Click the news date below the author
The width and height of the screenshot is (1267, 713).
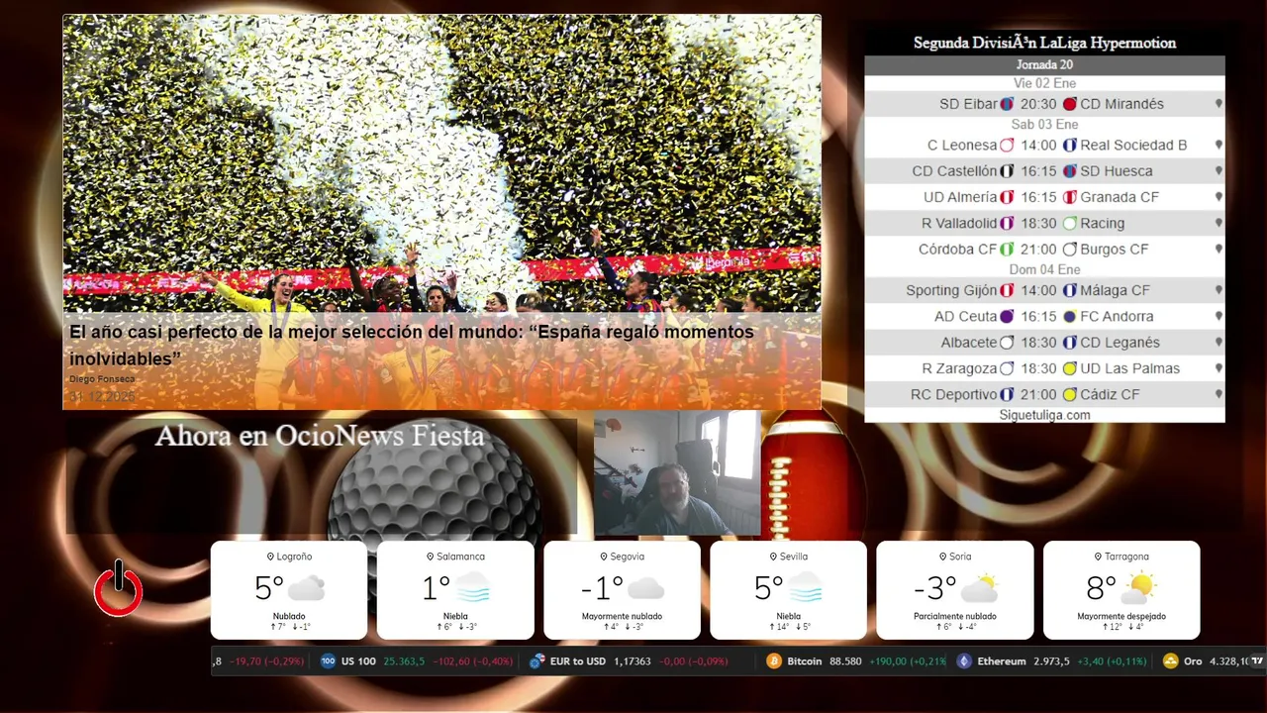click(102, 397)
